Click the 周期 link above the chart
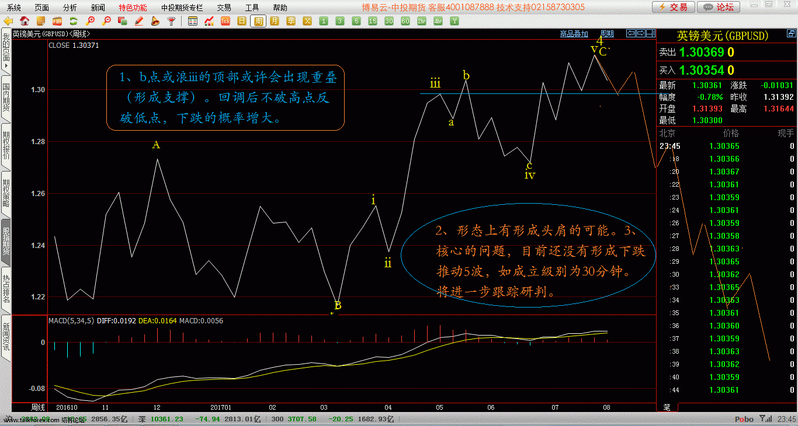Viewport: 798px width, 426px height. 607,34
